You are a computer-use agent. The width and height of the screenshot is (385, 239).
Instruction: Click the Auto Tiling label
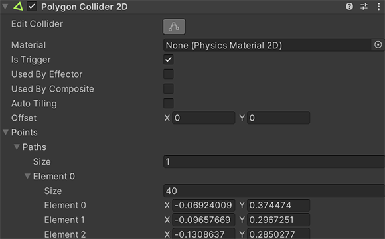pyautogui.click(x=34, y=104)
